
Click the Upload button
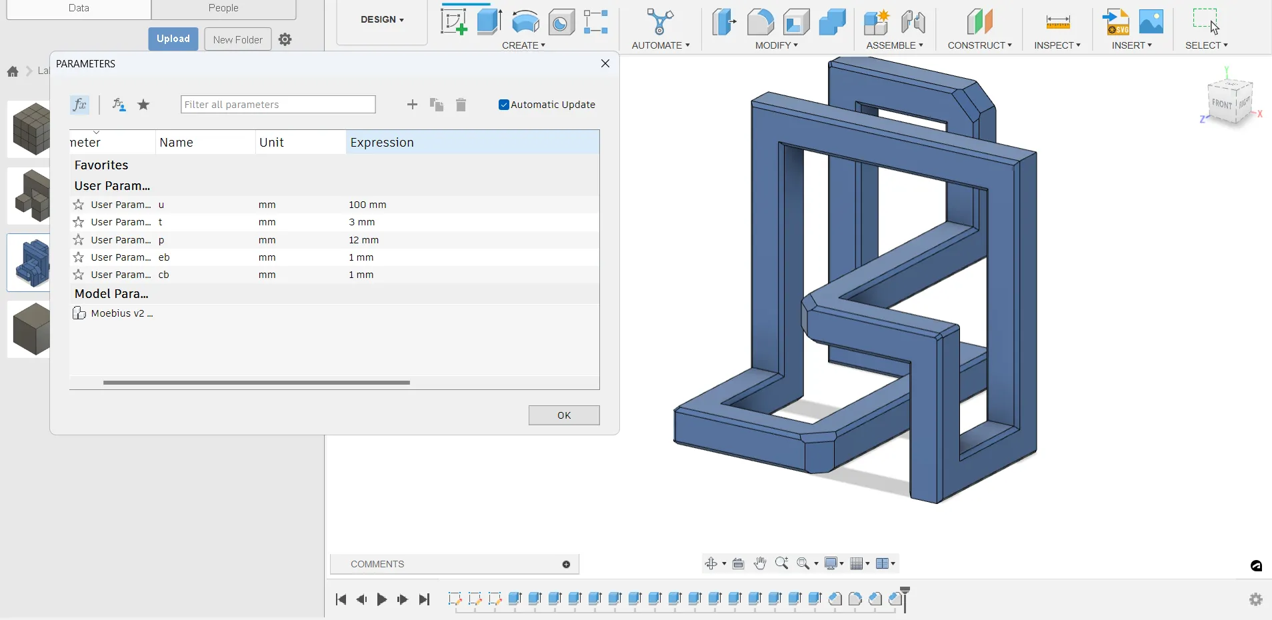coord(173,39)
